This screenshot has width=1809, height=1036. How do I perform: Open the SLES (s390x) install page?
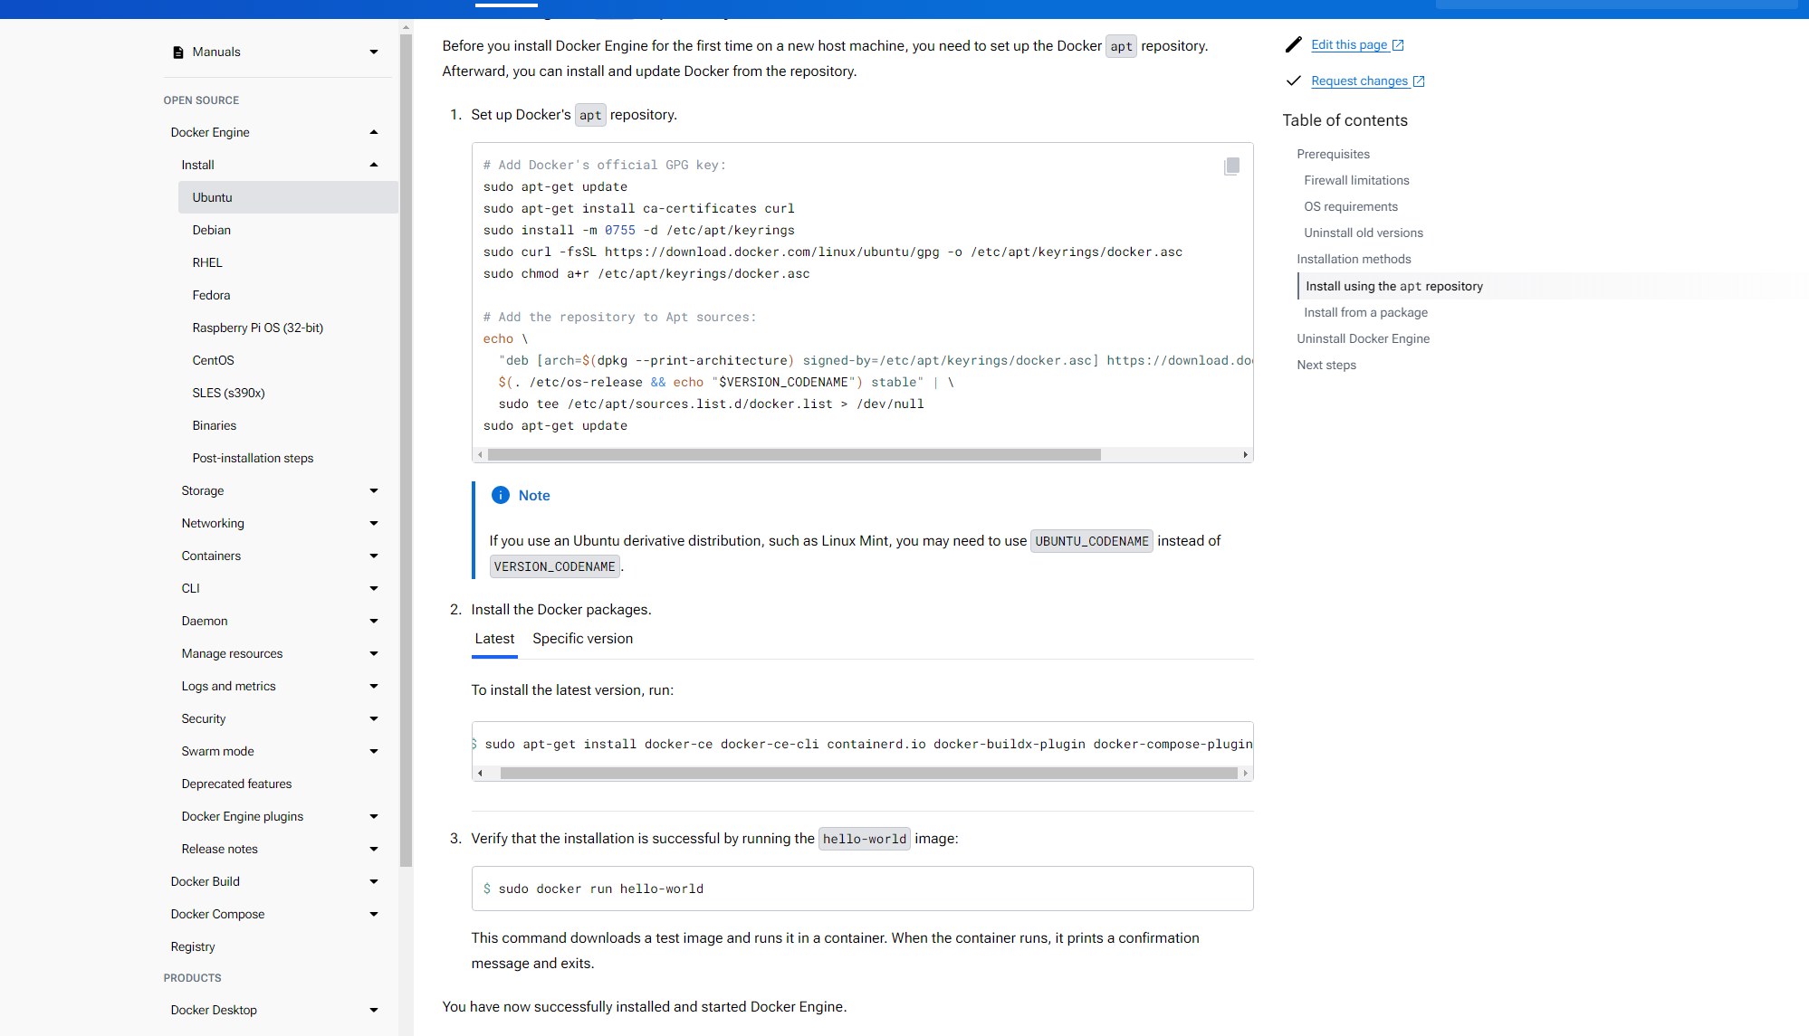click(228, 393)
